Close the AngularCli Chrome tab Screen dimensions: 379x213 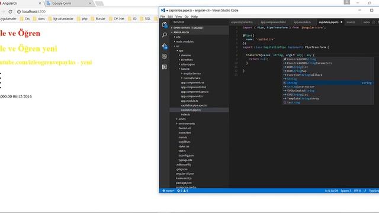[40, 4]
